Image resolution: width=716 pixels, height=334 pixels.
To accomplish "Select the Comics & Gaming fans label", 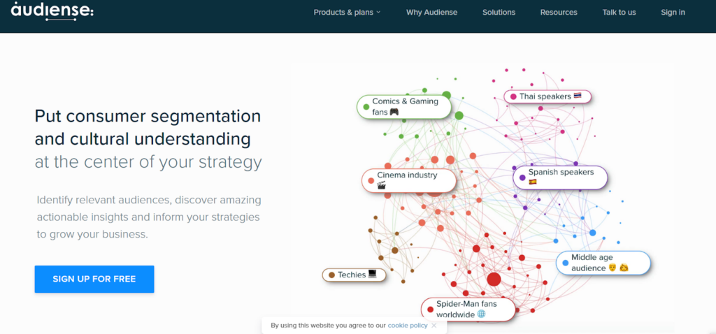I will [403, 107].
